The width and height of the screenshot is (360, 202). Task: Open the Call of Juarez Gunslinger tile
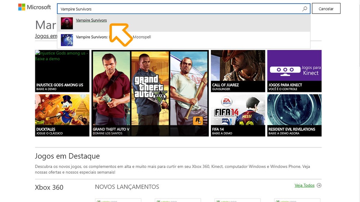(238, 71)
